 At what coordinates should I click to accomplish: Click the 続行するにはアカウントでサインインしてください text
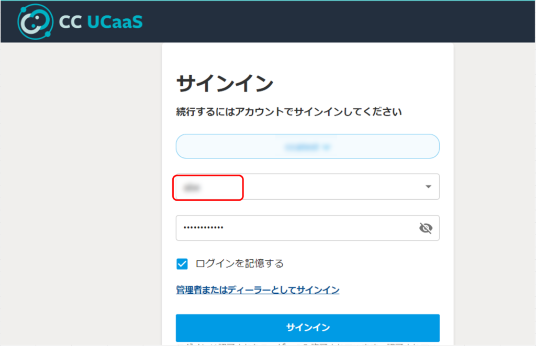click(289, 112)
